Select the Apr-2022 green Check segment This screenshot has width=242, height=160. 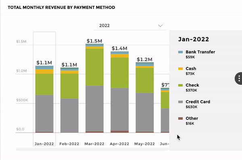click(x=120, y=73)
